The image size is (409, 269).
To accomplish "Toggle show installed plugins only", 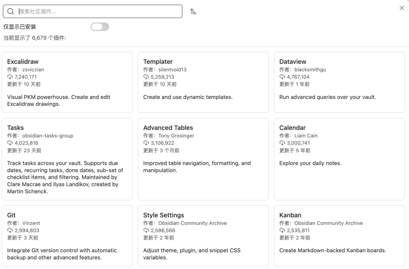I will pyautogui.click(x=100, y=27).
